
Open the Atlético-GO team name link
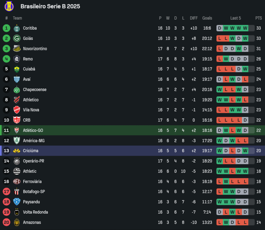click(x=33, y=130)
